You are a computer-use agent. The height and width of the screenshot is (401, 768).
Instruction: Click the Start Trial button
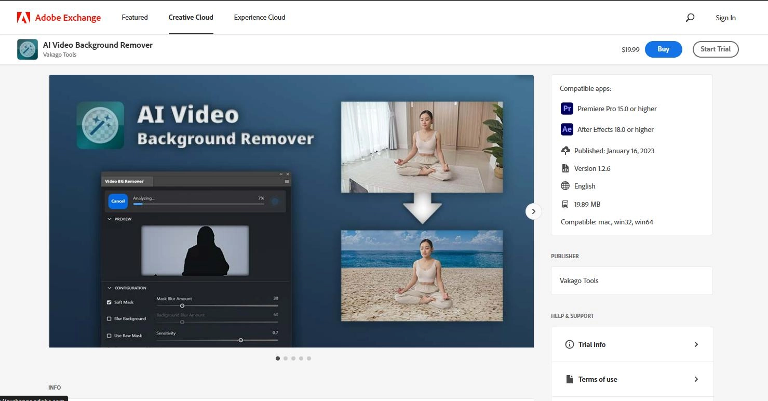pos(716,49)
